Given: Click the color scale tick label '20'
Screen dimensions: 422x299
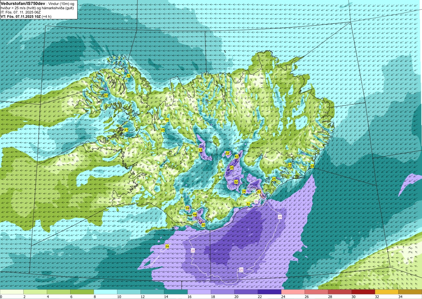Looking at the screenshot, I should (x=236, y=297).
